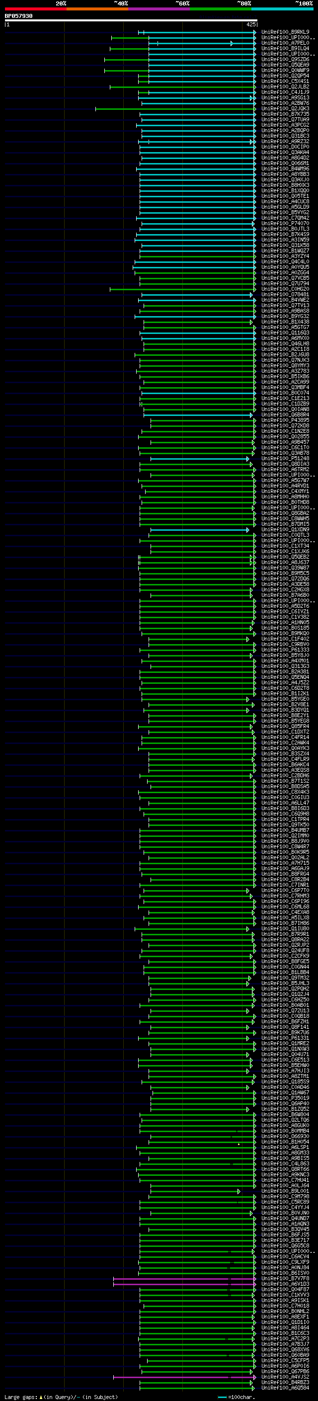
Task: Click the cyan ~100% identity color bar
Action: 282,9
